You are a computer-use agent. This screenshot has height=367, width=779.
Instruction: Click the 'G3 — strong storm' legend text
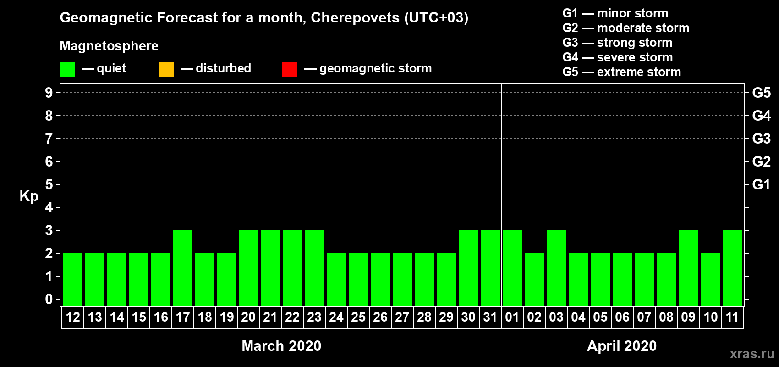click(617, 43)
